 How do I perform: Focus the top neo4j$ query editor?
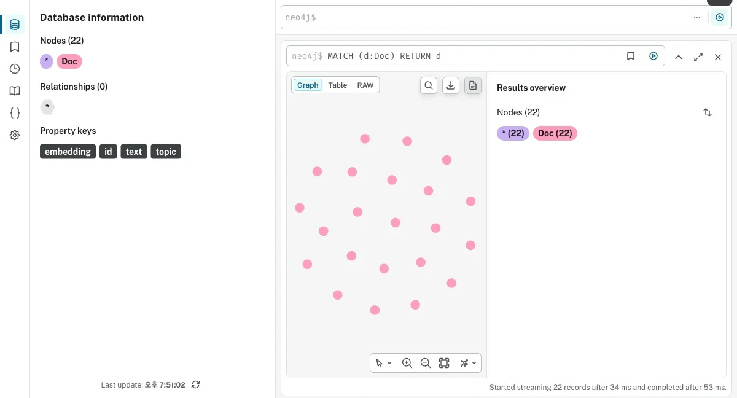point(485,17)
